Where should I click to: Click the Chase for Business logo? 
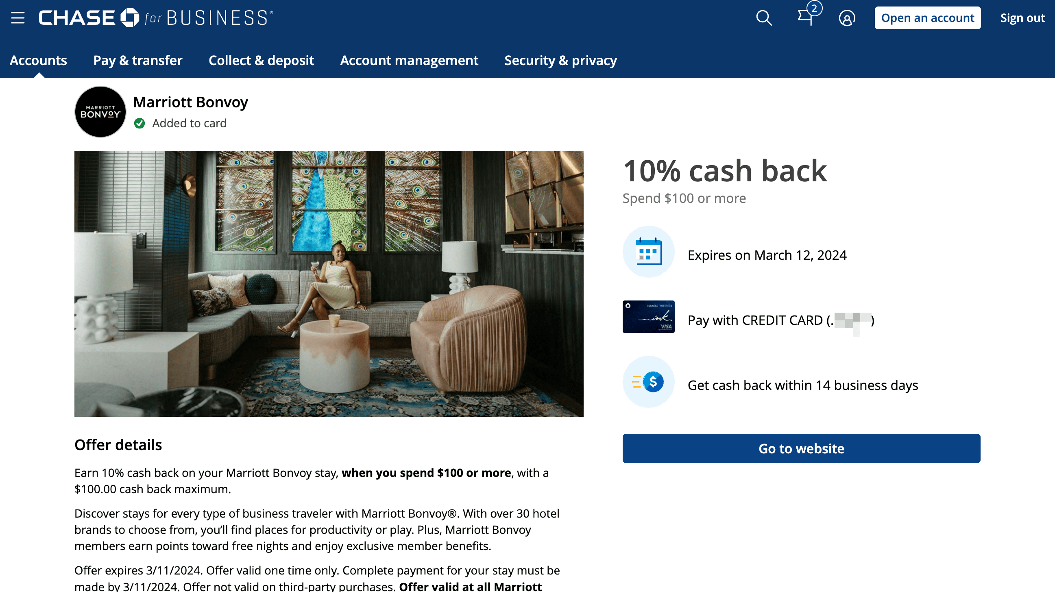pyautogui.click(x=156, y=18)
